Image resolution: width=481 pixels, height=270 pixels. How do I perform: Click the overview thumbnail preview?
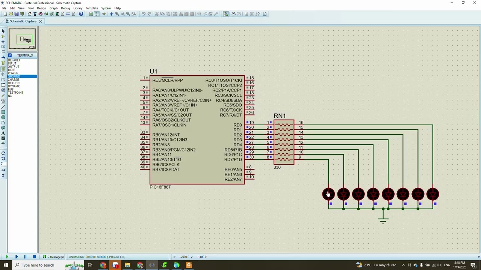click(x=22, y=39)
